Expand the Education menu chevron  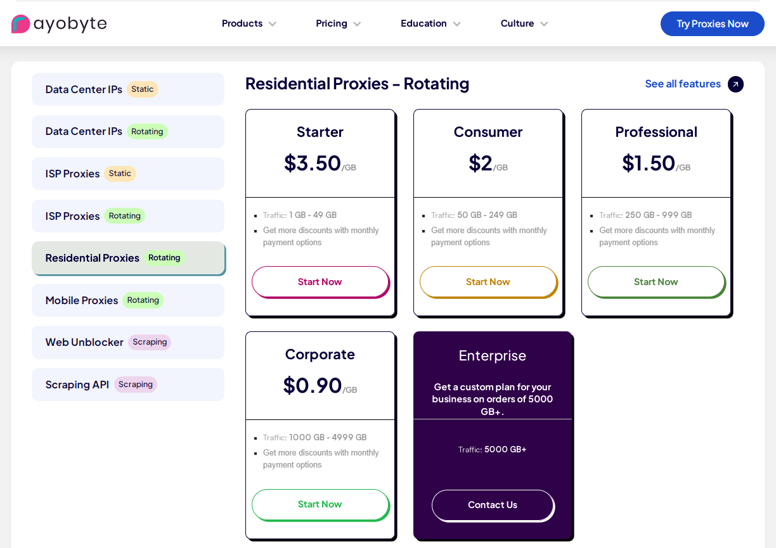coord(456,24)
